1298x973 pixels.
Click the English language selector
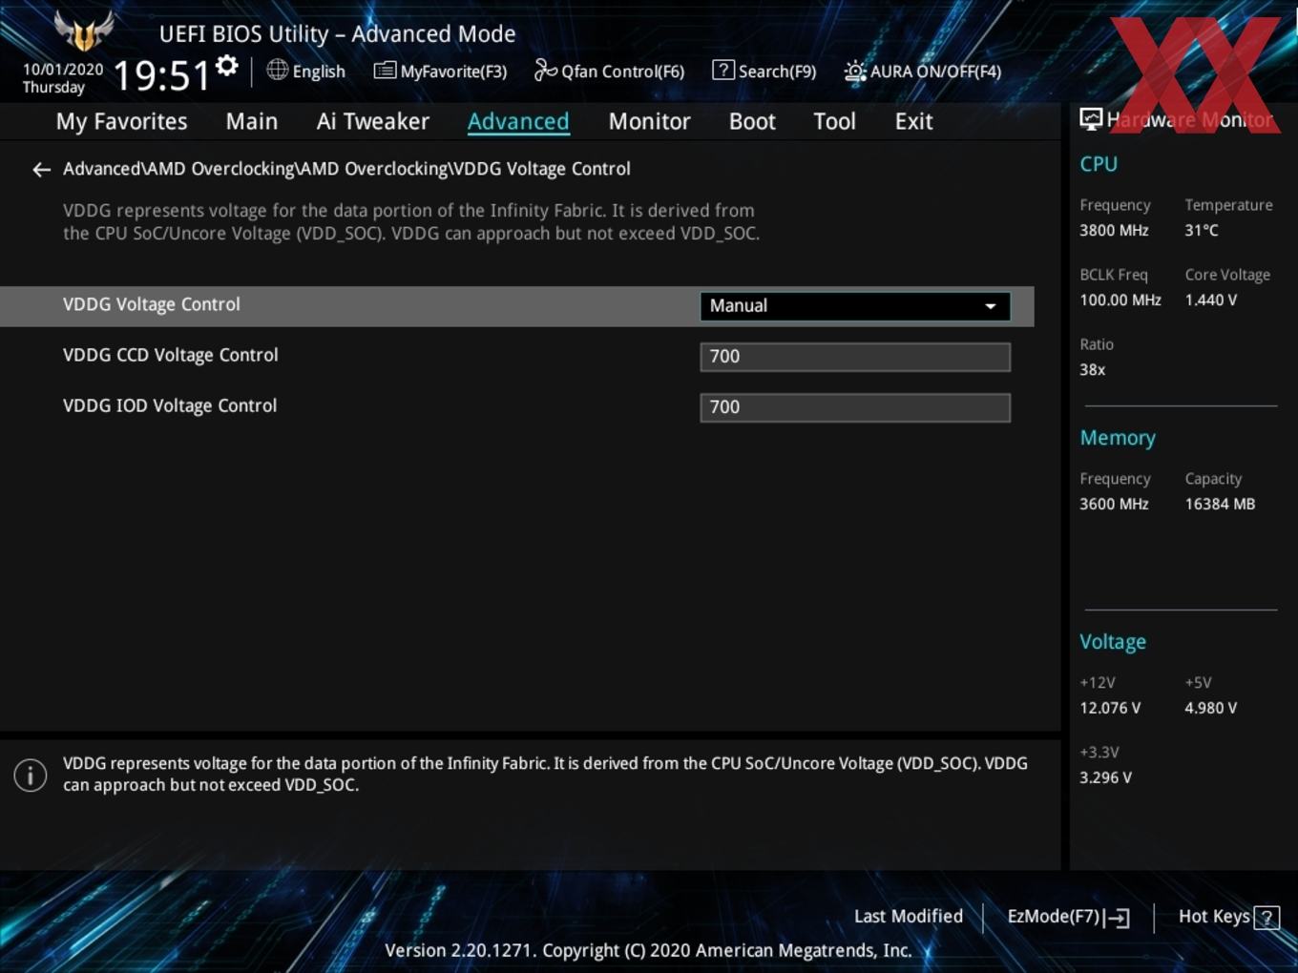point(306,71)
